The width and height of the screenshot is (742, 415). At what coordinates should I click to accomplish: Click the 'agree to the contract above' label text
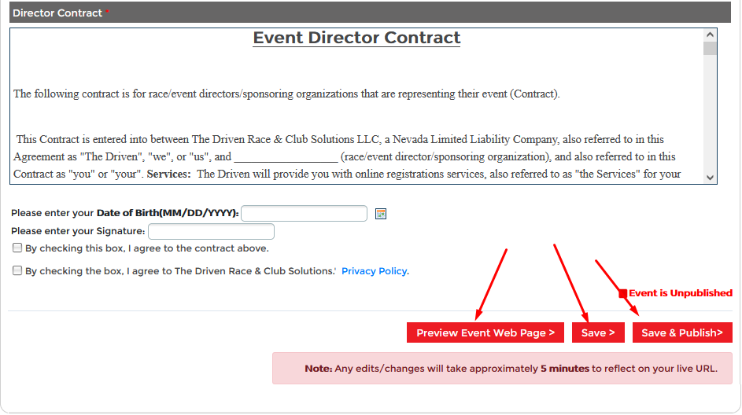(x=147, y=248)
